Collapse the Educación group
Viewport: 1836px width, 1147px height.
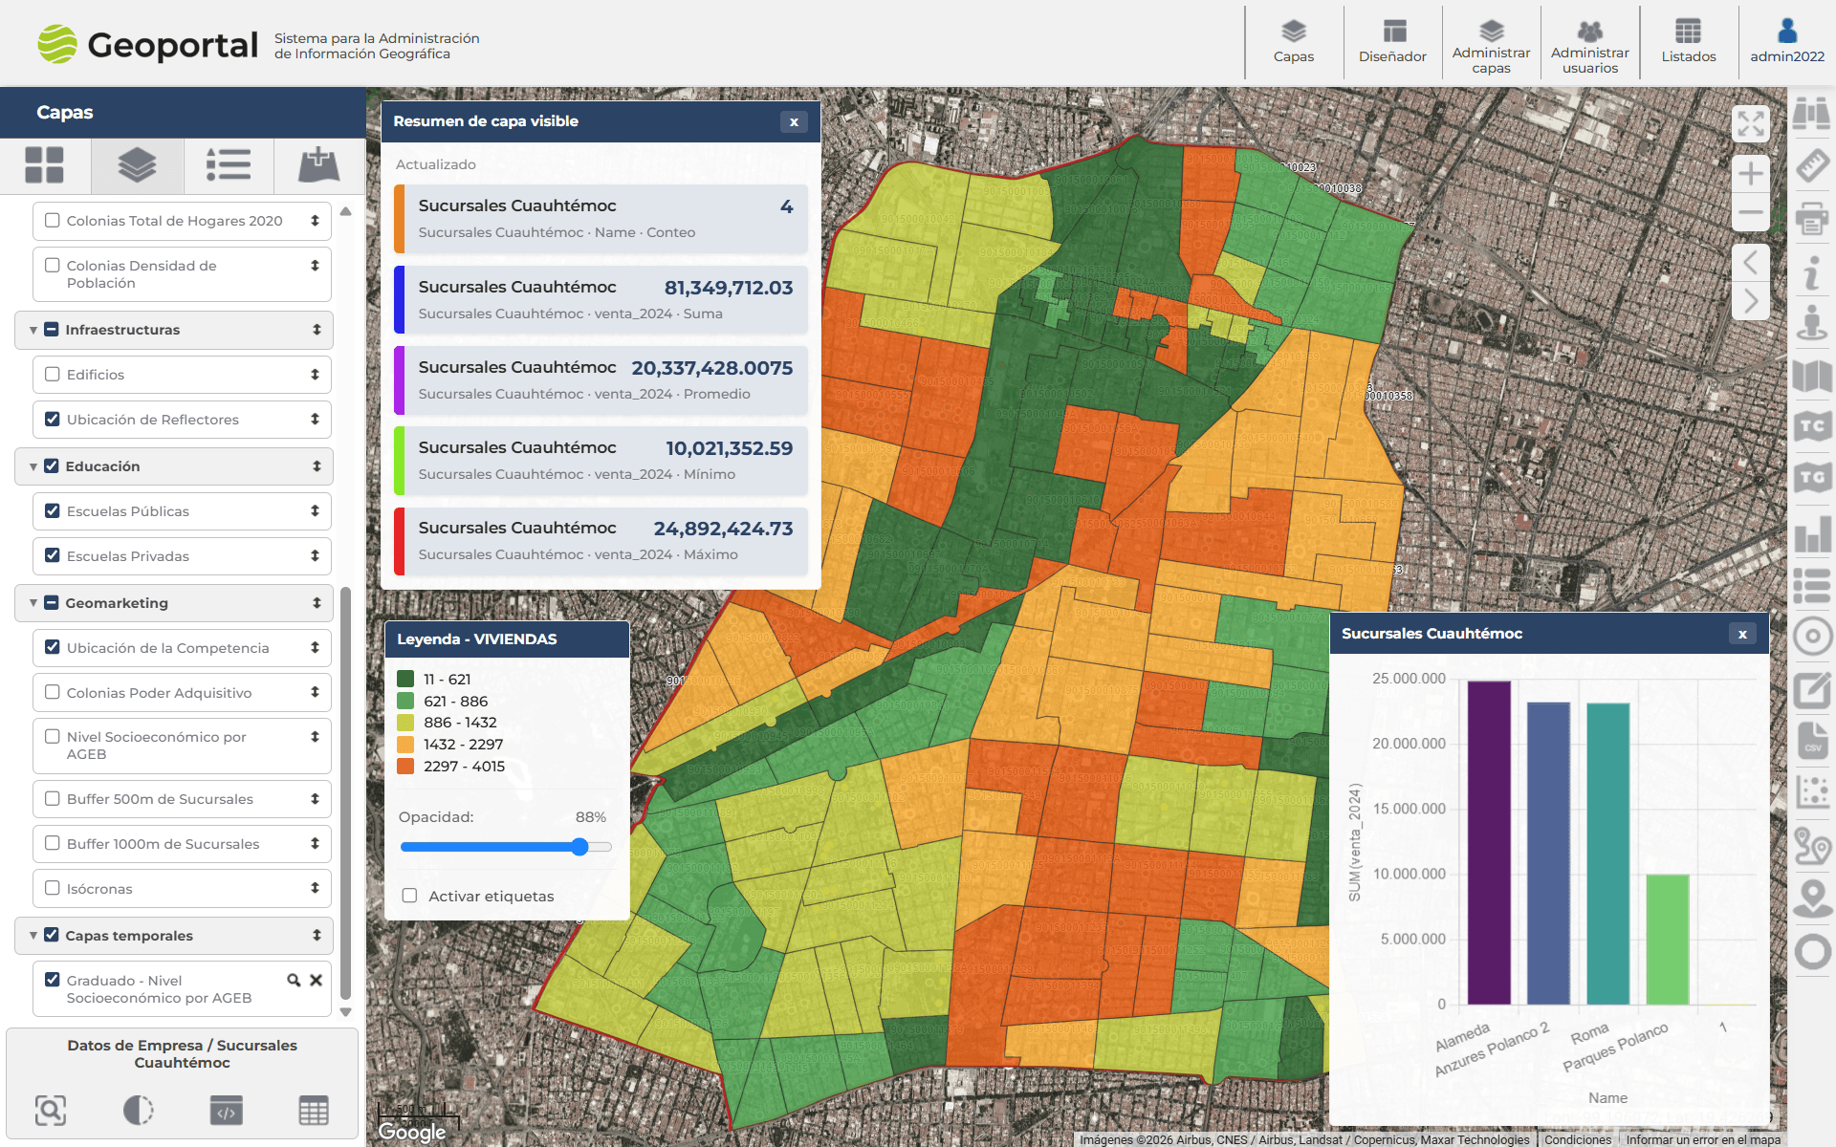[x=33, y=466]
